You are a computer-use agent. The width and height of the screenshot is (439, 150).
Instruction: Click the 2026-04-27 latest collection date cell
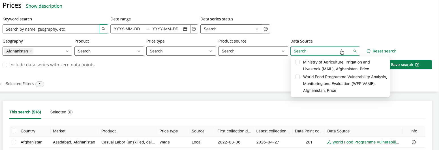(268, 142)
